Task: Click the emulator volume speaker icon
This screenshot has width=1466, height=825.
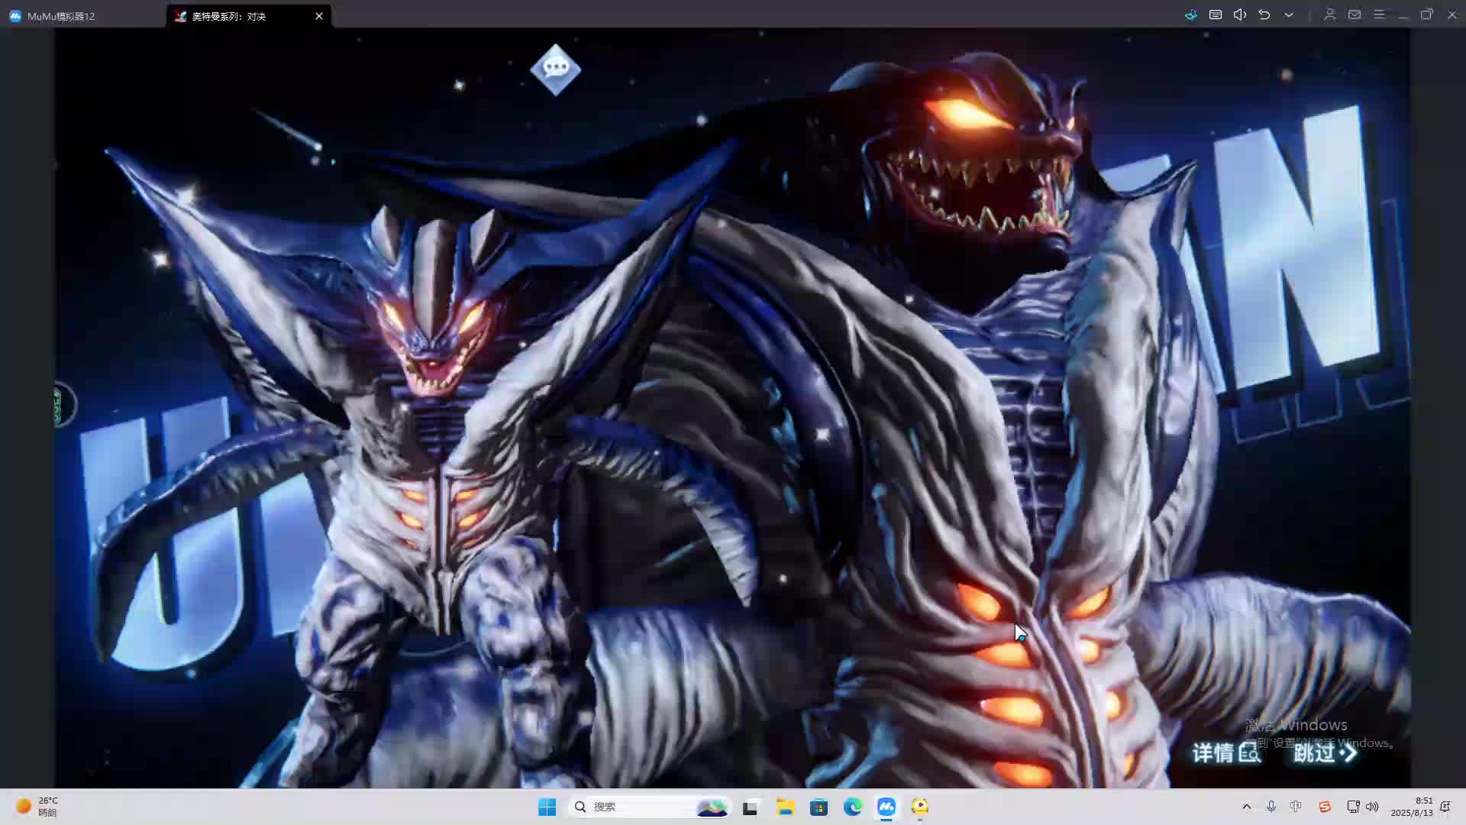Action: (1240, 15)
